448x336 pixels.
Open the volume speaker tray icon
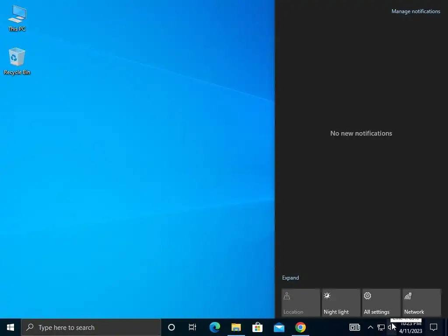(x=391, y=327)
